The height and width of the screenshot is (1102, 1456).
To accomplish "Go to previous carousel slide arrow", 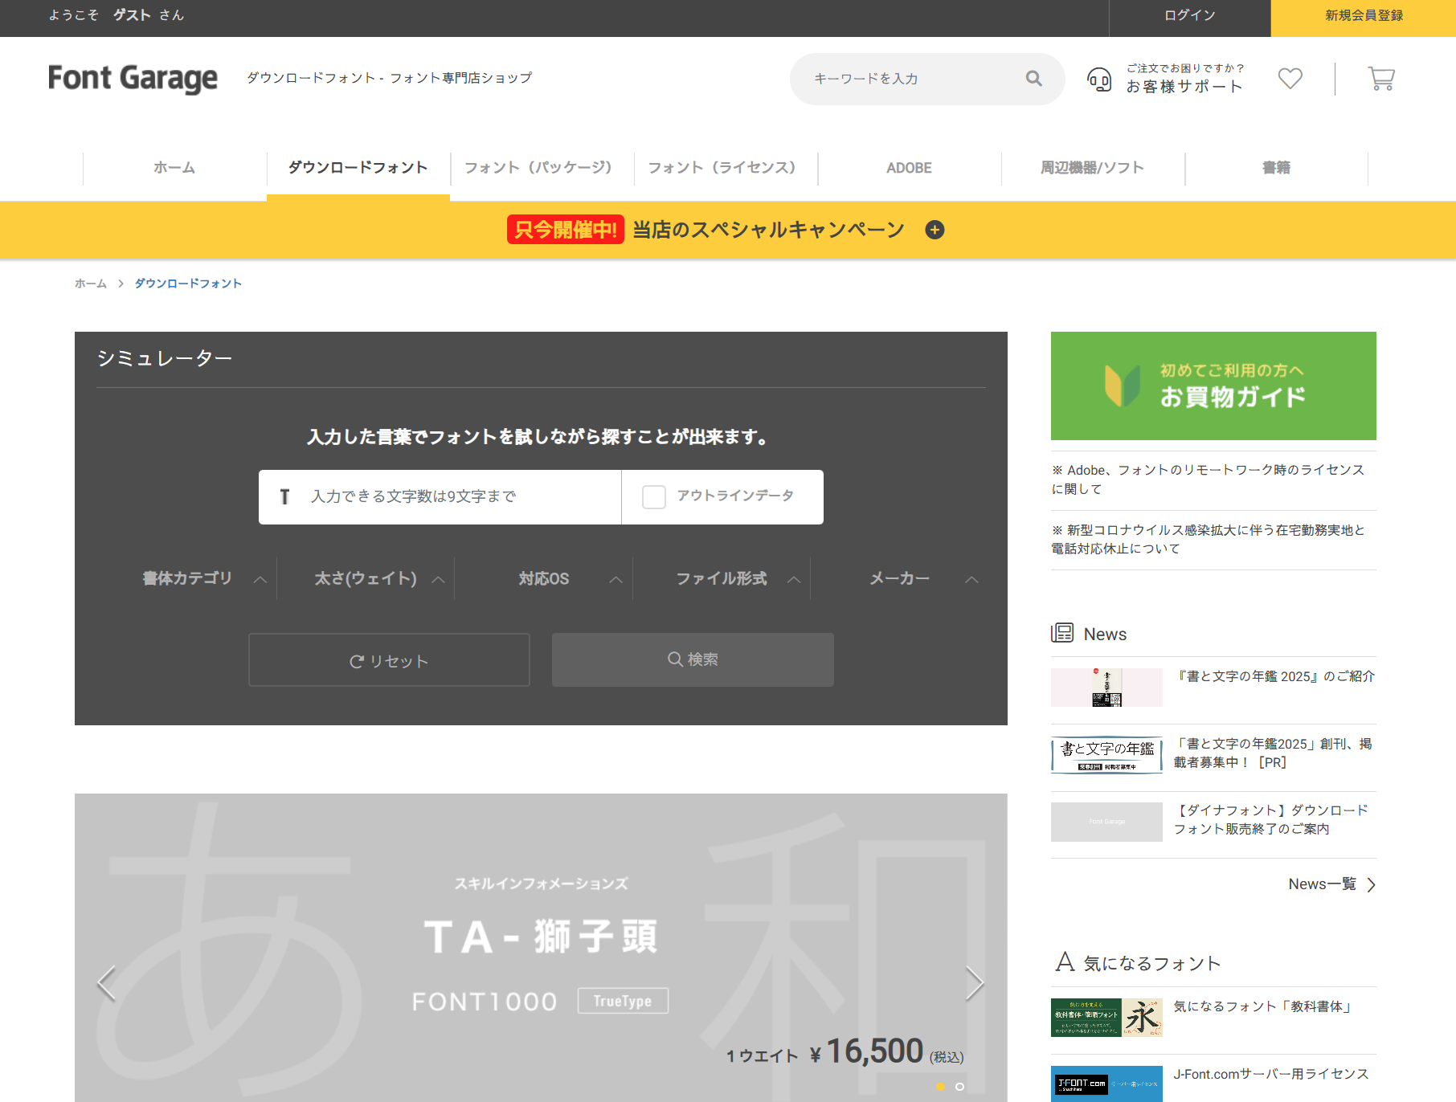I will pyautogui.click(x=107, y=983).
